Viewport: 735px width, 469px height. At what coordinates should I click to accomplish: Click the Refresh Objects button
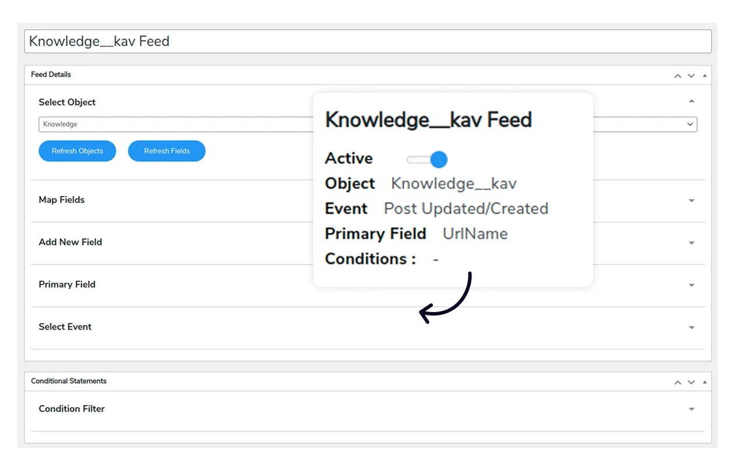[x=78, y=151]
